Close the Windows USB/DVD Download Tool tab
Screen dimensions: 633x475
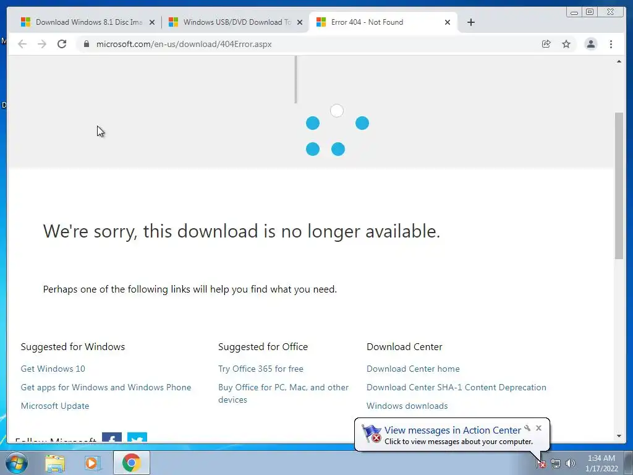pos(300,22)
